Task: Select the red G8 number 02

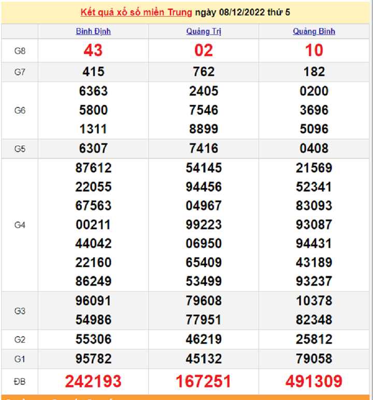Action: [204, 50]
